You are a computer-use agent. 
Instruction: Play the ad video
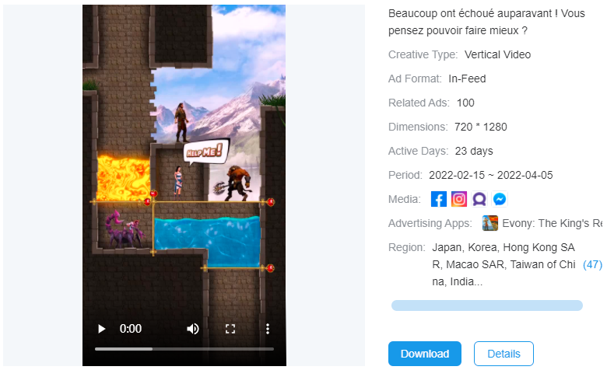(x=101, y=329)
